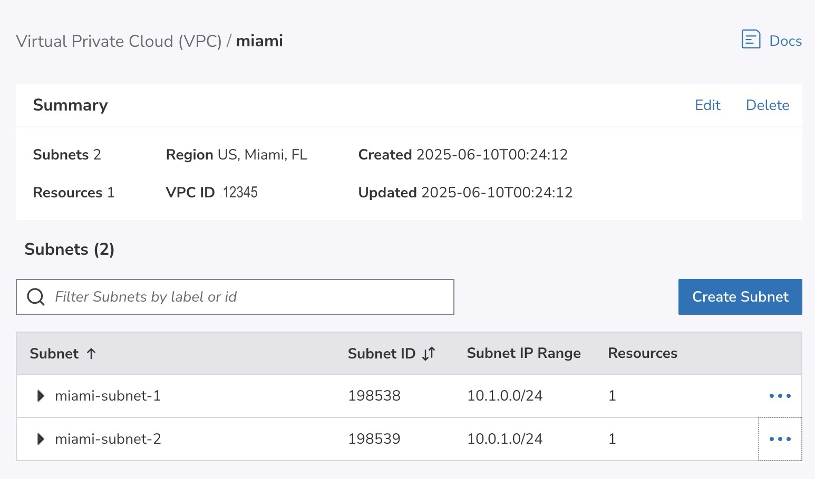
Task: Go to Virtual Private Cloud breadcrumb
Action: coord(119,41)
